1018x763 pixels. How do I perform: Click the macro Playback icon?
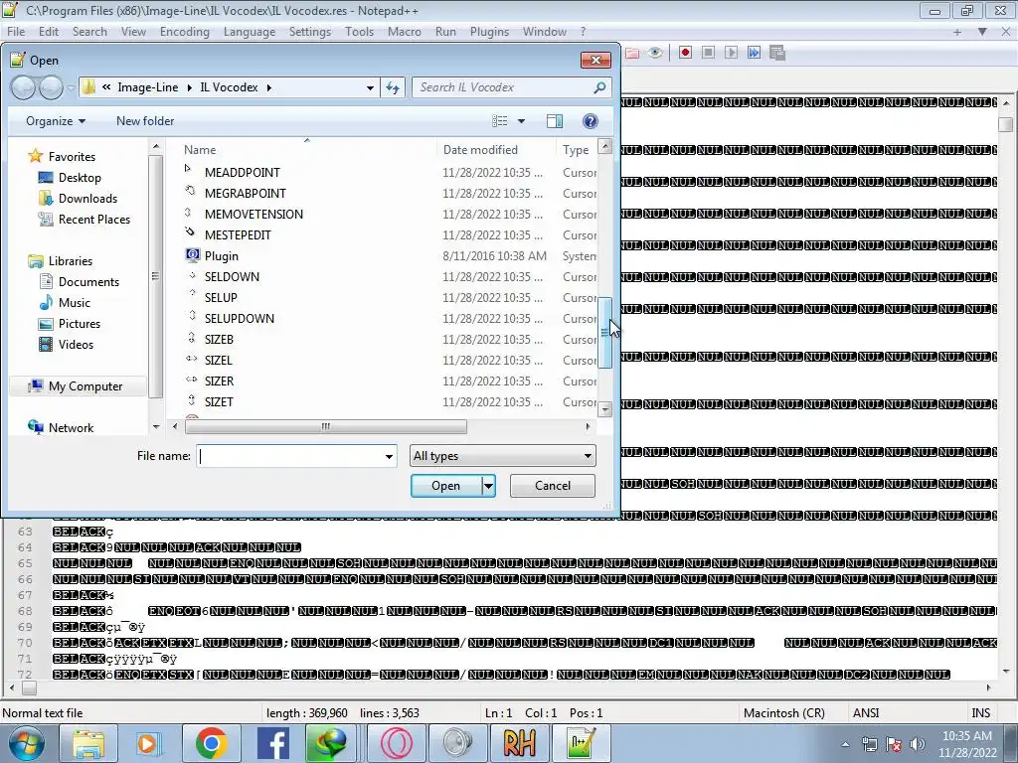pos(731,53)
